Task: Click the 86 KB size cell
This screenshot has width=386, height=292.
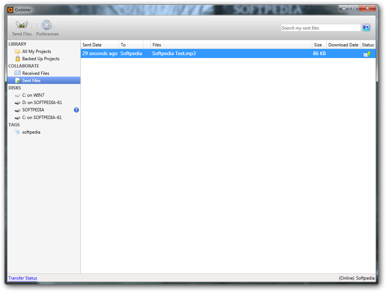Action: tap(319, 53)
